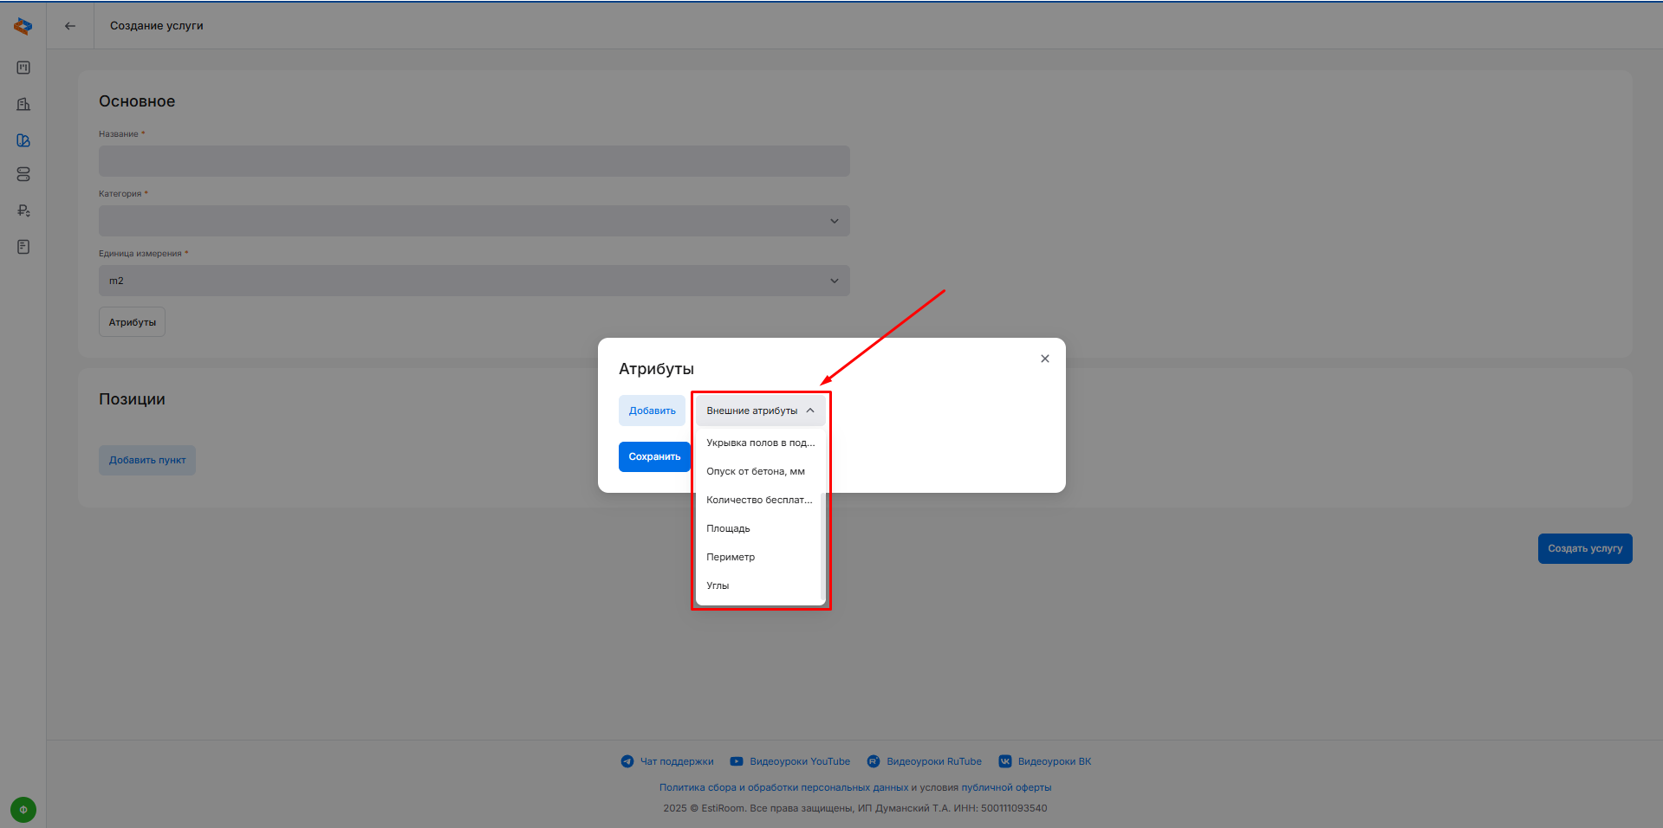Pick Опуск от бетона, мм option
The image size is (1663, 828).
pos(755,471)
